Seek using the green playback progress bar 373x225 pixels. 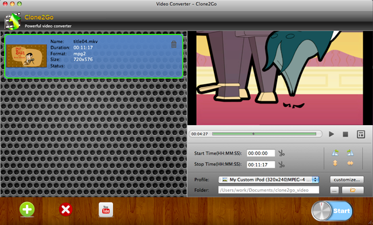(x=264, y=134)
